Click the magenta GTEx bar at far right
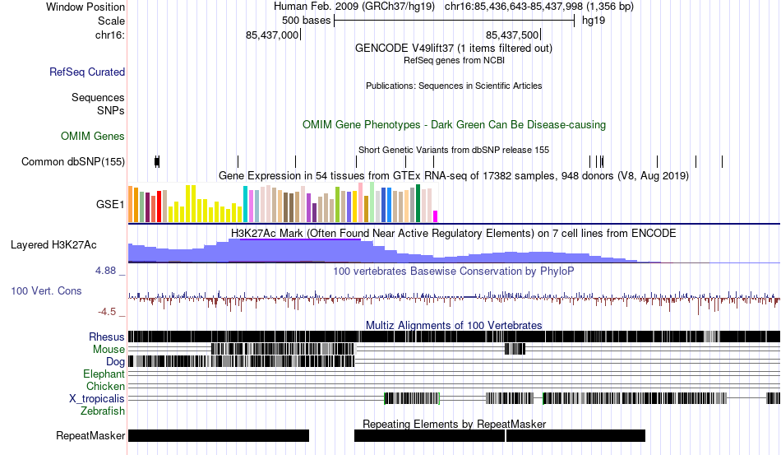Image resolution: width=781 pixels, height=455 pixels. pos(436,216)
